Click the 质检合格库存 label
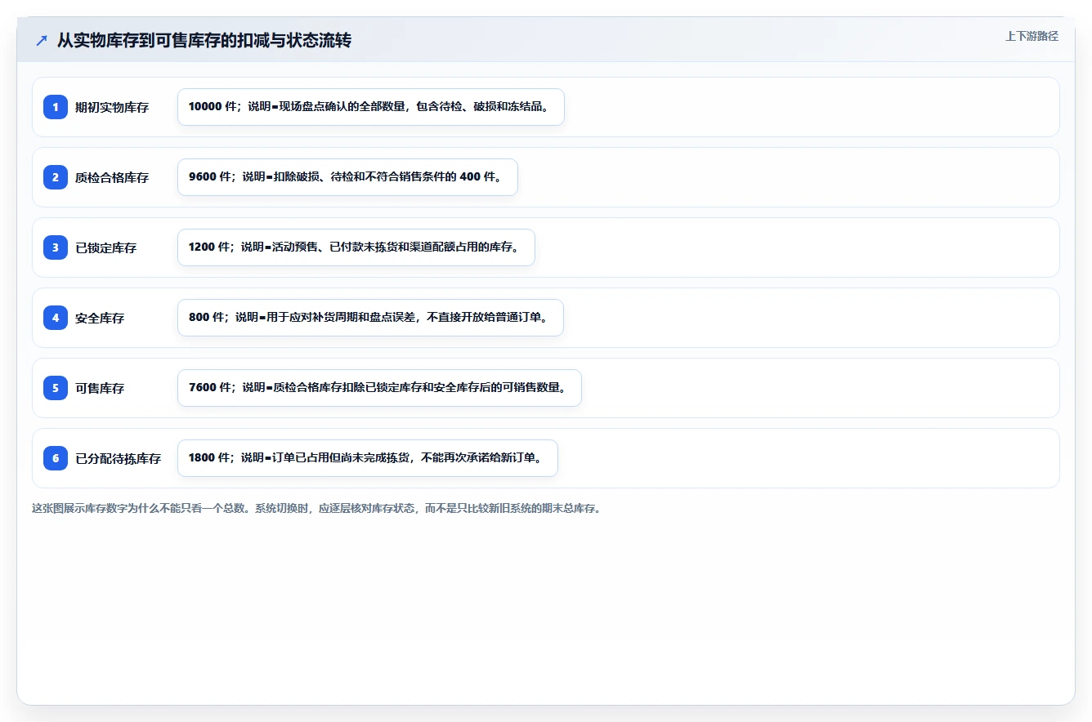Image resolution: width=1092 pixels, height=722 pixels. [x=112, y=177]
